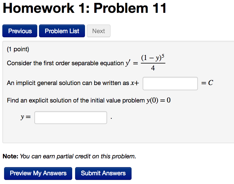Image resolution: width=234 pixels, height=184 pixels.
Task: Click the 'Homework 1: Problem 11' heading
Action: coord(85,8)
